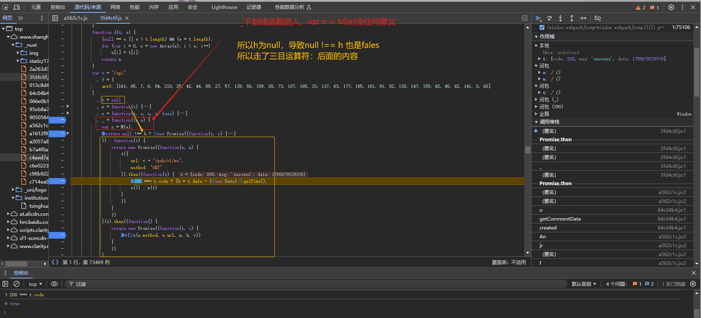
Task: Open 64c04b4.js:1 link beside frame o
Action: coord(672,210)
